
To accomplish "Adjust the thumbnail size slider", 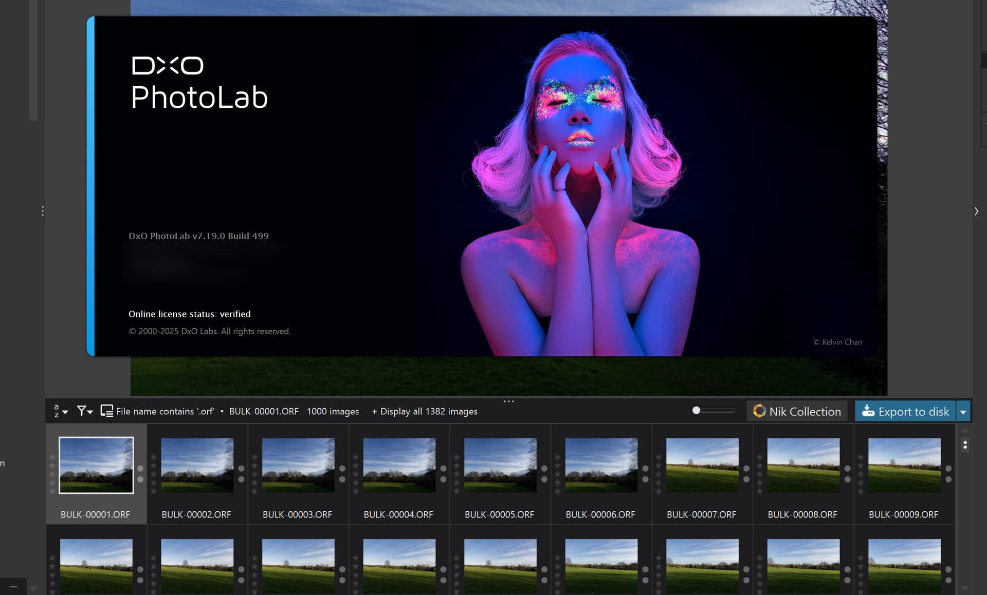I will [696, 411].
